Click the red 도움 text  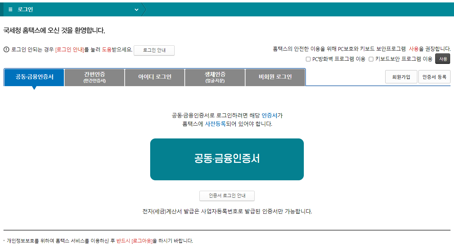[107, 50]
